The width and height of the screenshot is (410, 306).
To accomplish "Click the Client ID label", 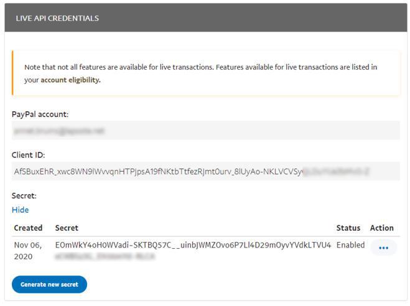I will pyautogui.click(x=28, y=155).
